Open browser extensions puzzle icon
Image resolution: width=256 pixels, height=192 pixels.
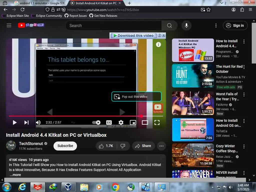click(x=242, y=10)
